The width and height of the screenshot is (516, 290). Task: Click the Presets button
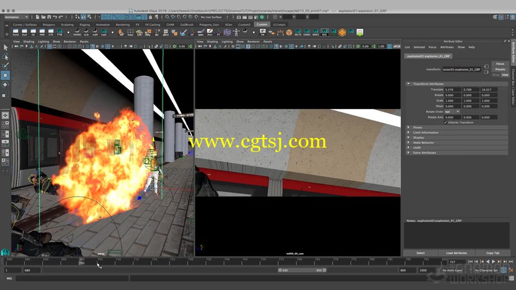point(501,70)
